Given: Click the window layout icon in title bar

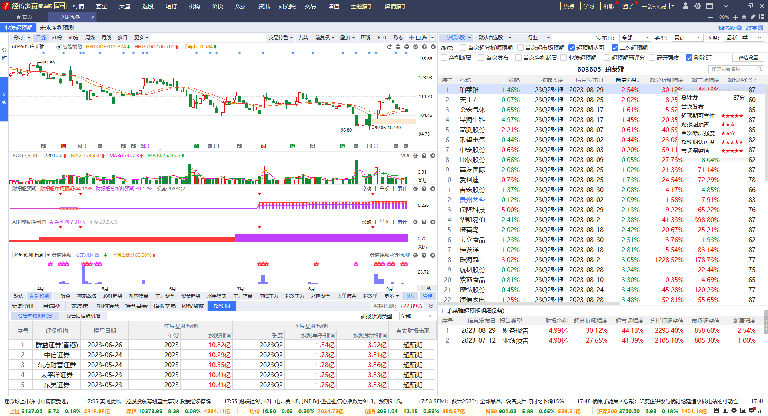Looking at the screenshot, I should coord(710,6).
